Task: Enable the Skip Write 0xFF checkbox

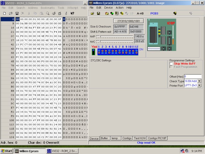Action: point(171,63)
